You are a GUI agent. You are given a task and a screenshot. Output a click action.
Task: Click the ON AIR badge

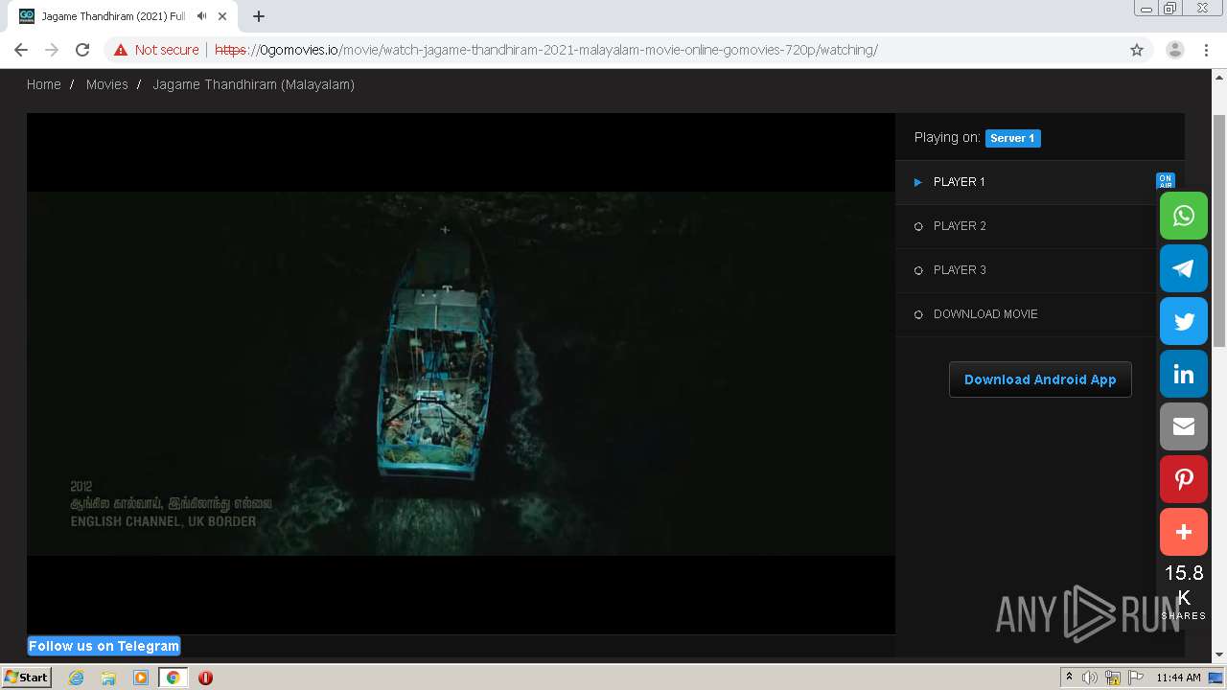[x=1166, y=181]
